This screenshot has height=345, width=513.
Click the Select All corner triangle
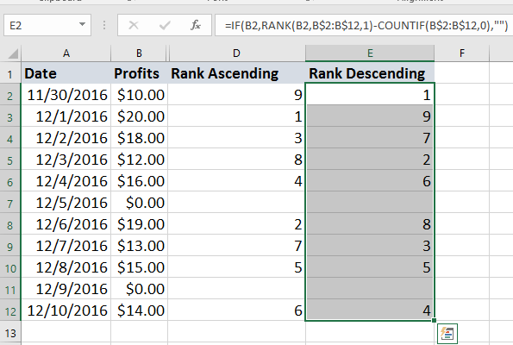coord(13,53)
